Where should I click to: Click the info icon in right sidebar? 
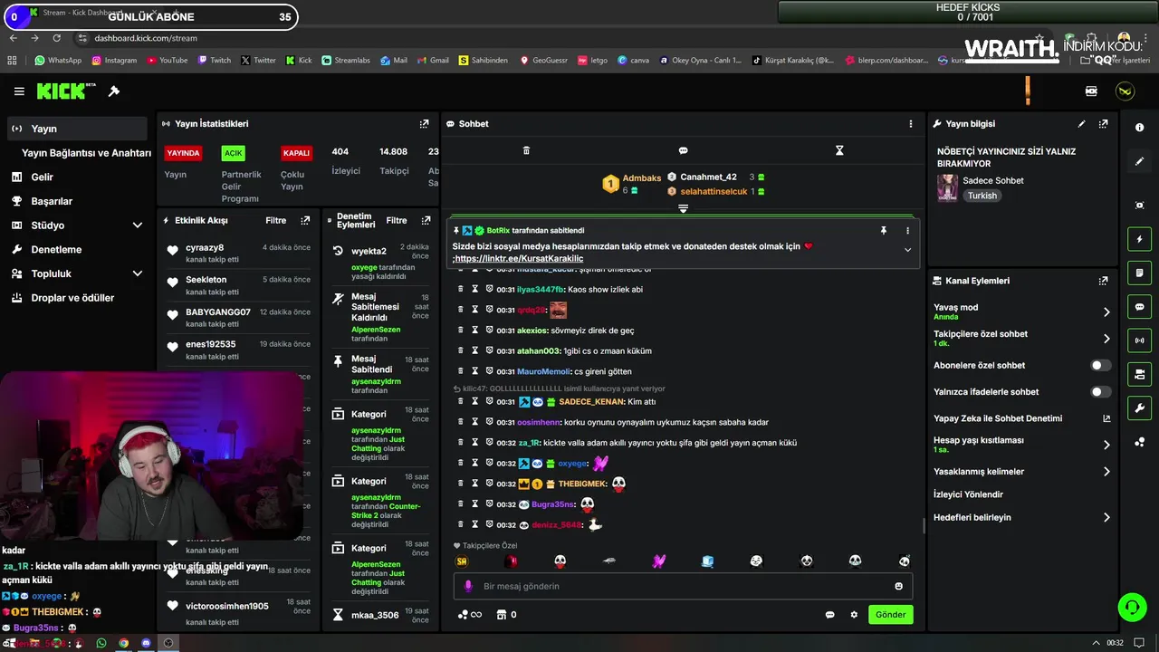point(1139,128)
